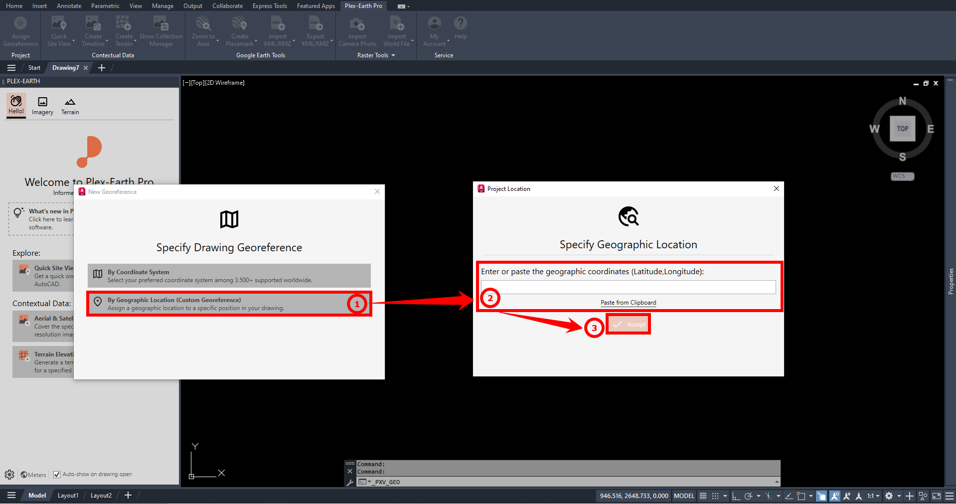Open the Snap mode settings dropdown arrow

(x=725, y=496)
